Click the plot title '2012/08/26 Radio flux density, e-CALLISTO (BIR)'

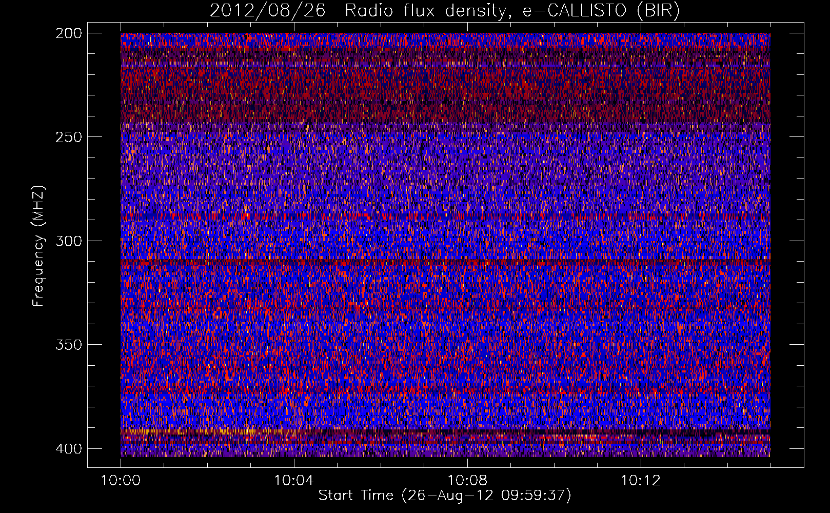point(445,11)
